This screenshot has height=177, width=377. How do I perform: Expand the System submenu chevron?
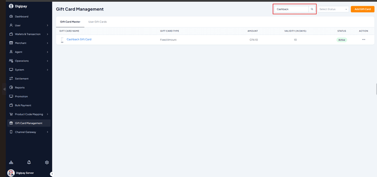tap(48, 70)
